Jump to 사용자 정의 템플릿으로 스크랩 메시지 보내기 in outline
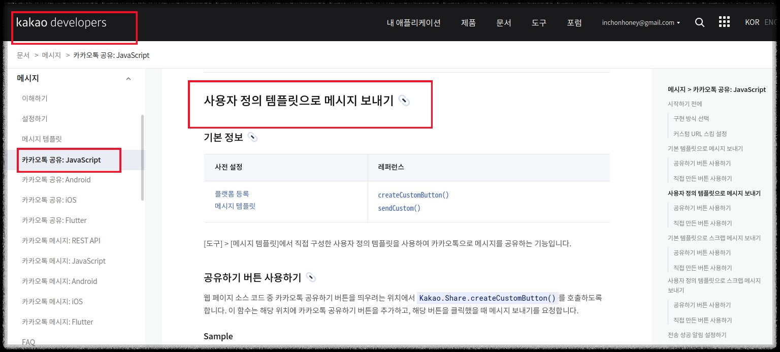The width and height of the screenshot is (780, 352). tap(714, 285)
